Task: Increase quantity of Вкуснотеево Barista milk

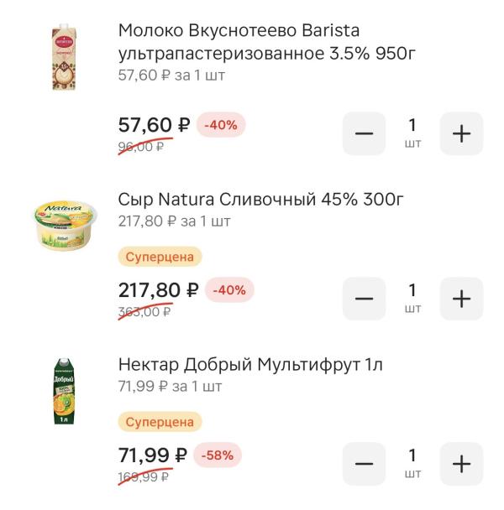Action: tap(461, 133)
